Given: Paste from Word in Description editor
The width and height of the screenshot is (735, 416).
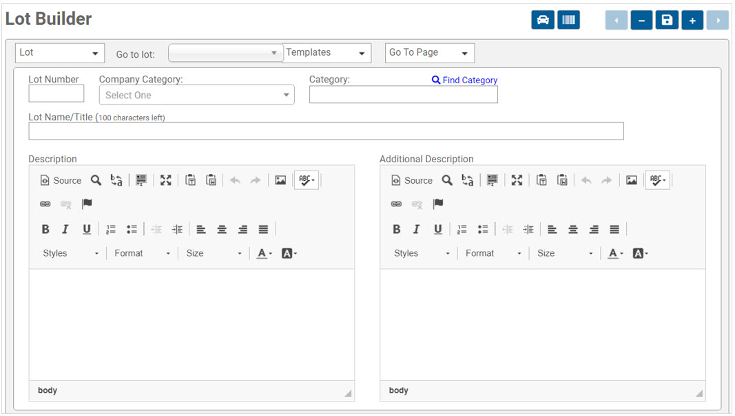Looking at the screenshot, I should pyautogui.click(x=211, y=180).
